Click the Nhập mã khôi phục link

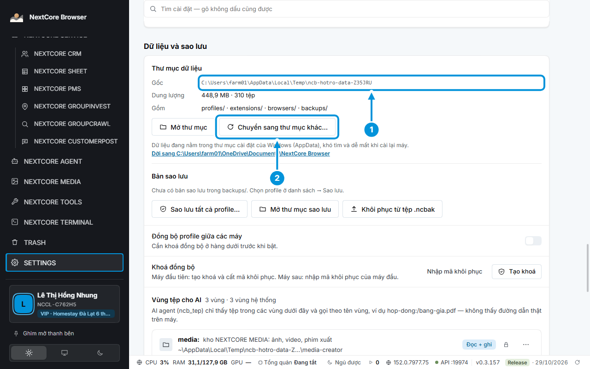pos(454,272)
